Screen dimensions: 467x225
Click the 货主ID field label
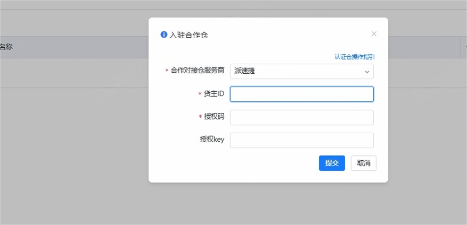coord(214,94)
